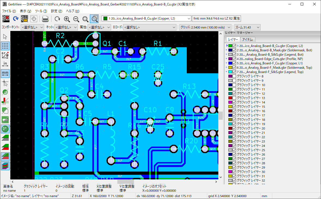Switch units to inches icon
The height and width of the screenshot is (199, 321).
pos(5,64)
